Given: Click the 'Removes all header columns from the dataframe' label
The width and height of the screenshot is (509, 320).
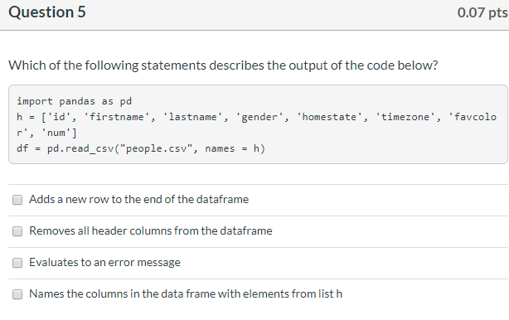Looking at the screenshot, I should coord(151,230).
